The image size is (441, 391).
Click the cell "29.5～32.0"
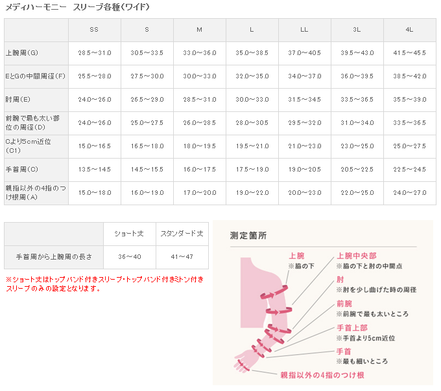305,122
